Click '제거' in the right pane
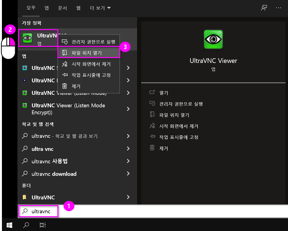Viewport: 288px width, 231px height. [x=164, y=148]
